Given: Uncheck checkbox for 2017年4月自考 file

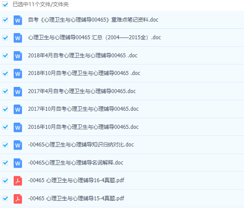Looking at the screenshot, I should pyautogui.click(x=5, y=91).
